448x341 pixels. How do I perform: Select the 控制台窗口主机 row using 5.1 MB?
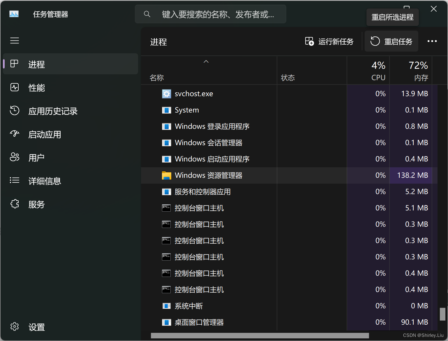click(289, 208)
